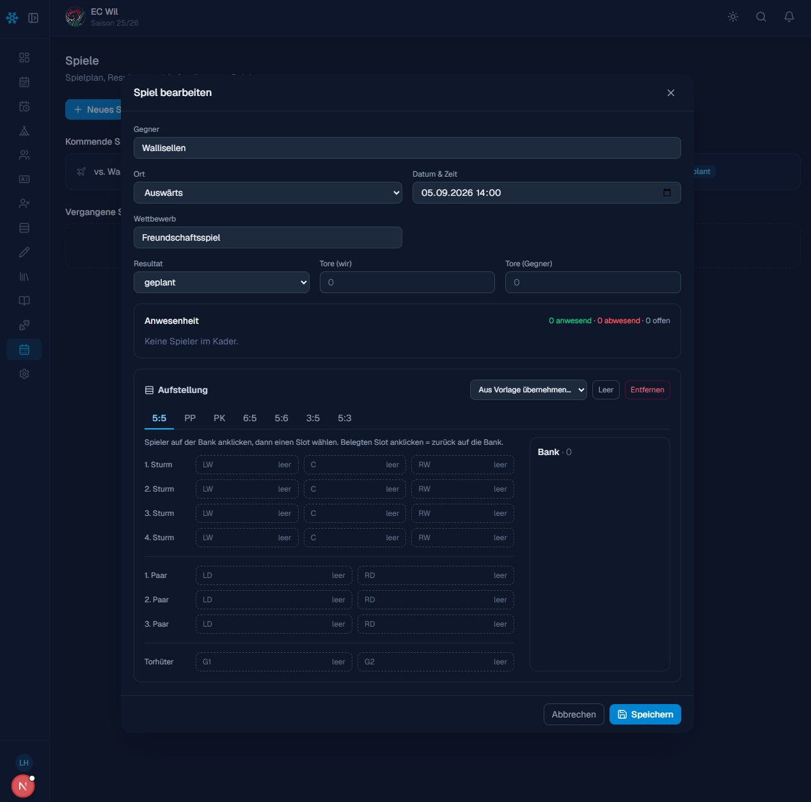Open Aus Vorlage übernehmen dropdown

click(x=528, y=390)
